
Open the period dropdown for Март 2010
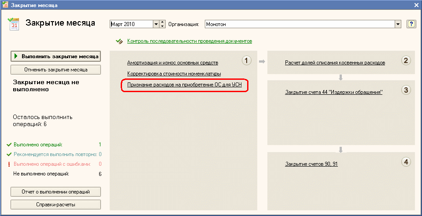[x=155, y=24]
